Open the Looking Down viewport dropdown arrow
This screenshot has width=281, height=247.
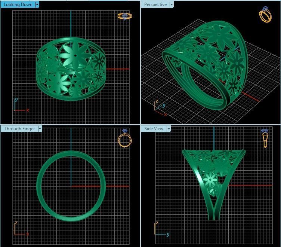click(37, 4)
